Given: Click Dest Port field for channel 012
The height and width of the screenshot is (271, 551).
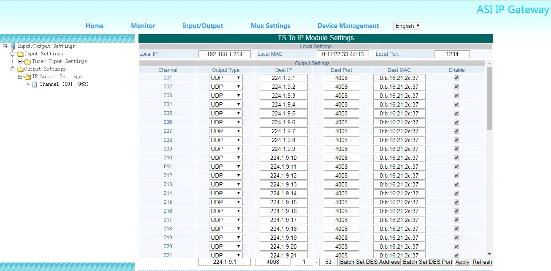Looking at the screenshot, I should (x=342, y=175).
